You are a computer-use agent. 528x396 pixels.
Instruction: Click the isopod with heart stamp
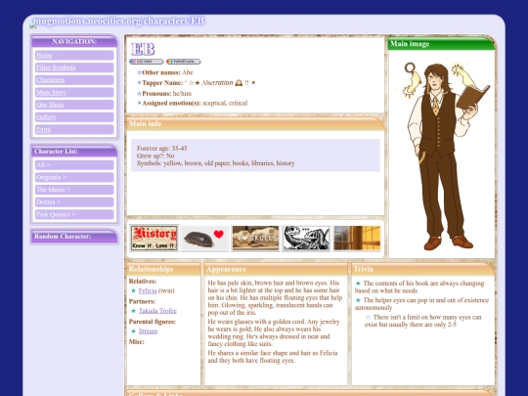point(204,238)
